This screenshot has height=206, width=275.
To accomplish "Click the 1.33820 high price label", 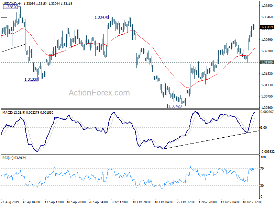I will (11, 7).
